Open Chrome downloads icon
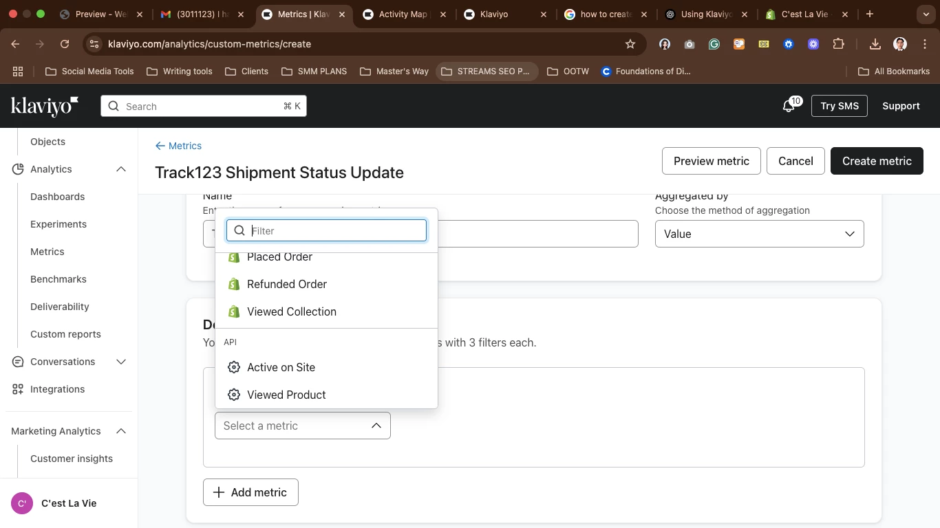The height and width of the screenshot is (528, 940). (875, 44)
